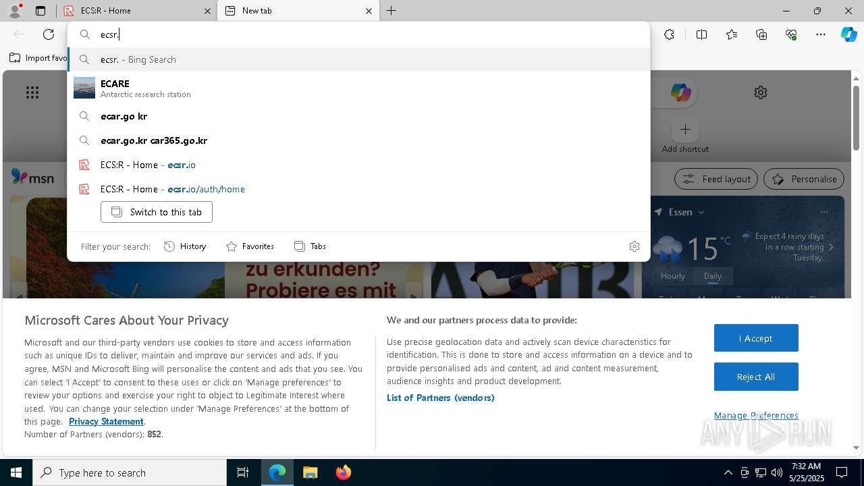
Task: Choose the ECARE Antarctic research station suggestion
Action: (358, 88)
